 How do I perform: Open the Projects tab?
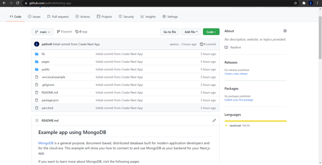tap(104, 17)
